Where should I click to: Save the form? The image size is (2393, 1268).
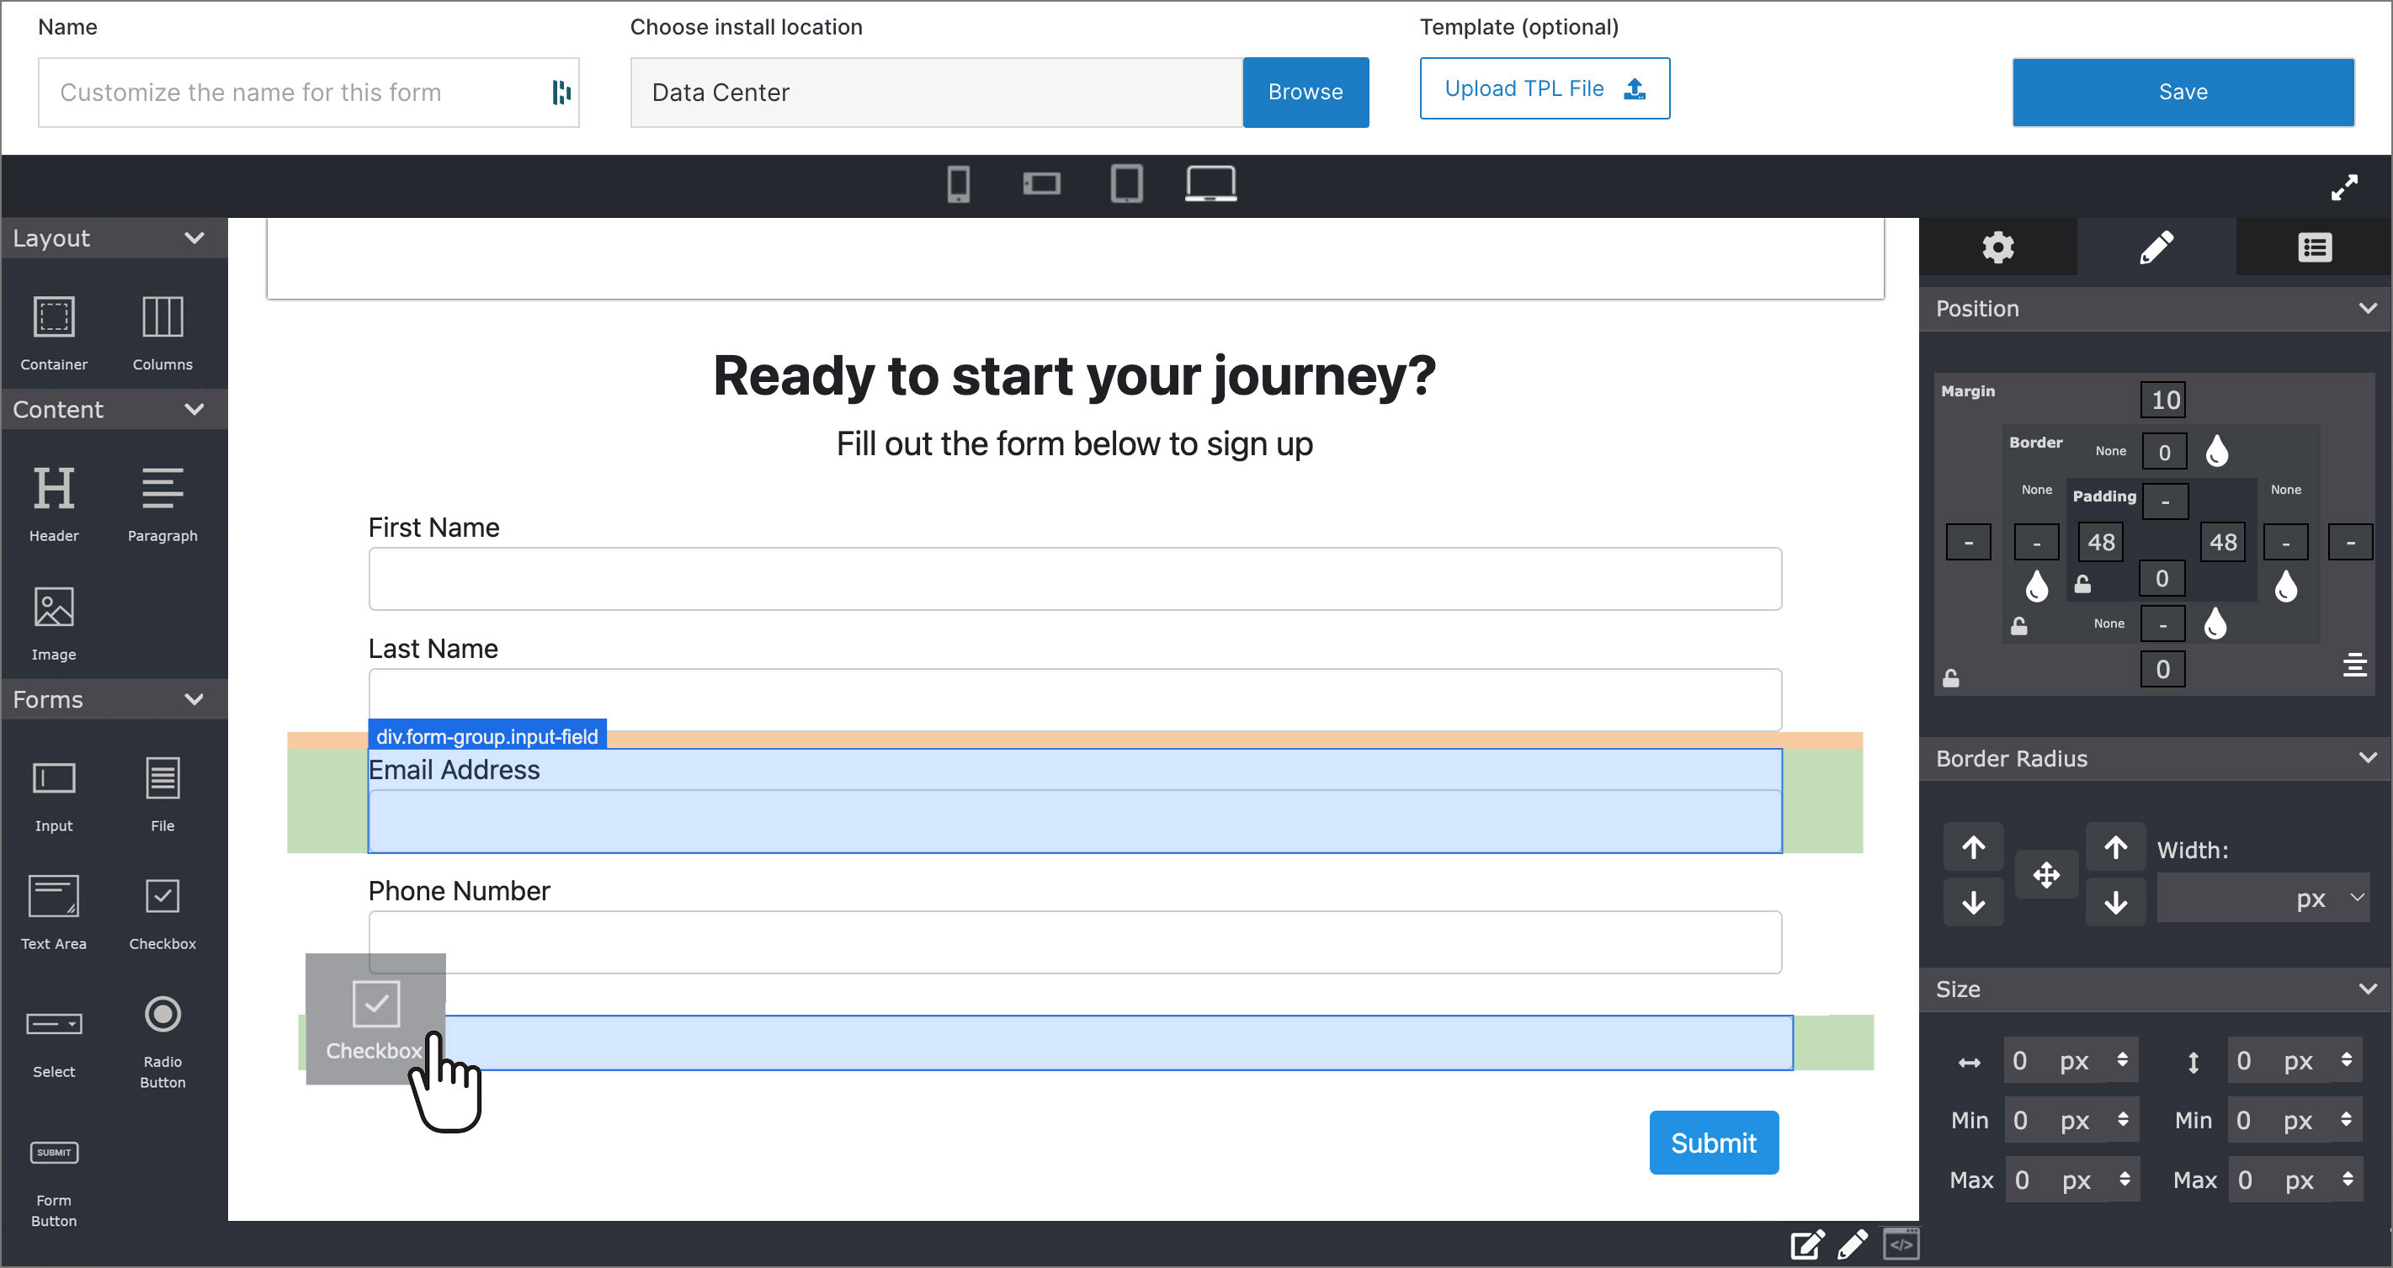coord(2183,92)
